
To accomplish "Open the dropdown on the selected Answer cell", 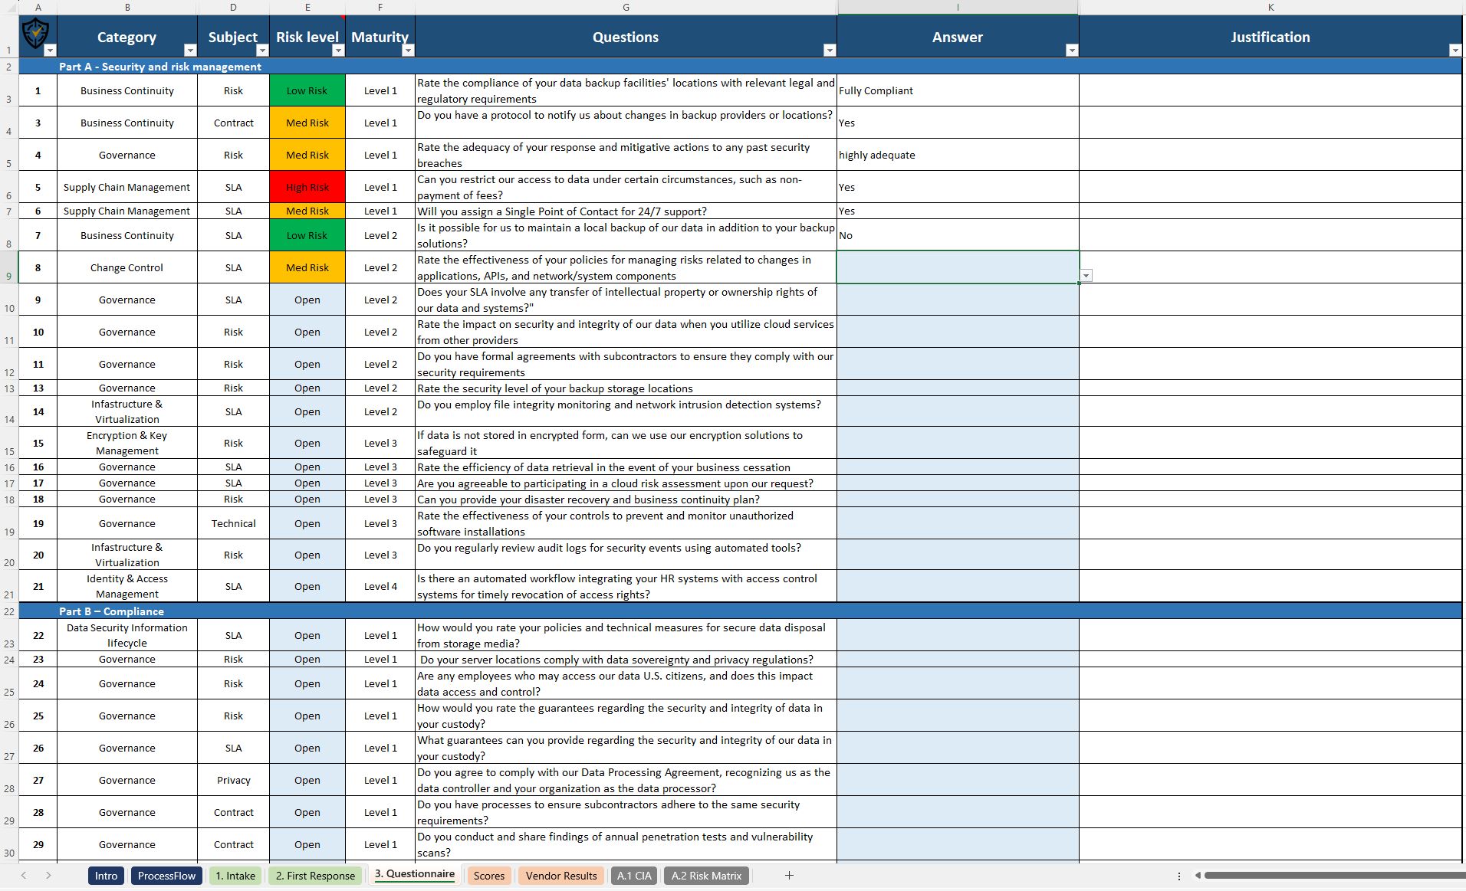I will (1086, 275).
